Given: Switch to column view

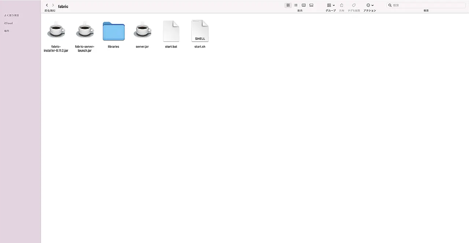Looking at the screenshot, I should click(303, 5).
